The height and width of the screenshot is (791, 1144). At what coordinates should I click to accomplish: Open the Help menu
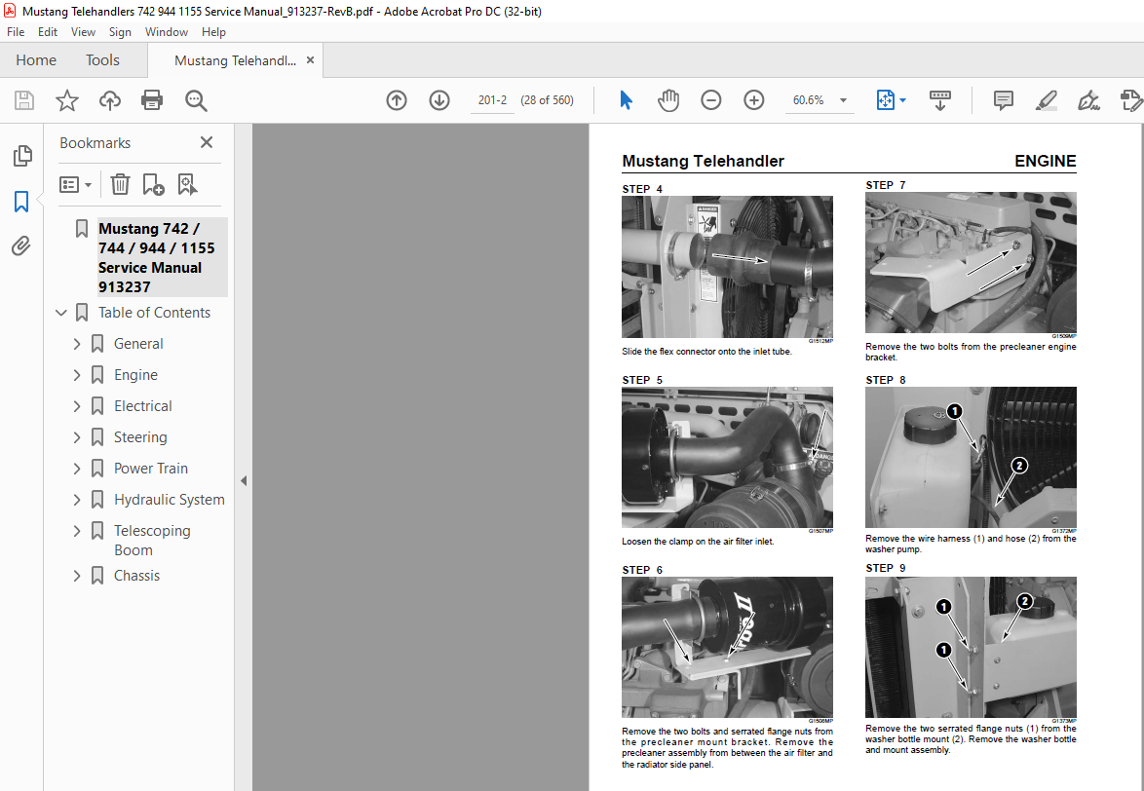click(x=213, y=32)
